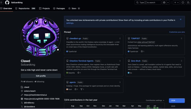Open the Zero-Bruh repository
191x109 pixels.
136,61
